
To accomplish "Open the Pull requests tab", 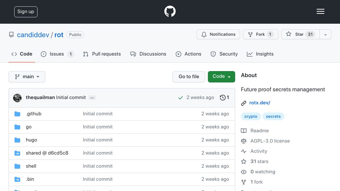I will coord(102,54).
